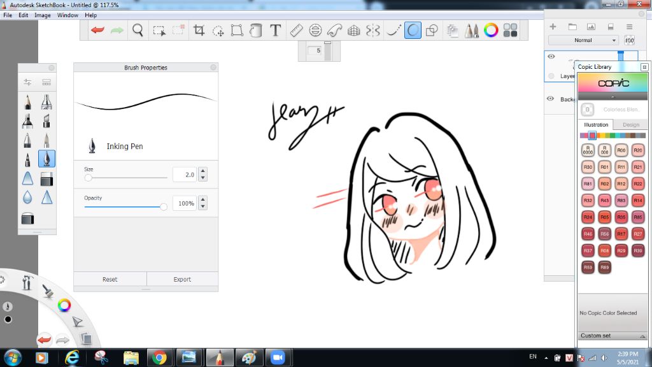
Task: Increase brush Size with up arrow
Action: (202, 171)
